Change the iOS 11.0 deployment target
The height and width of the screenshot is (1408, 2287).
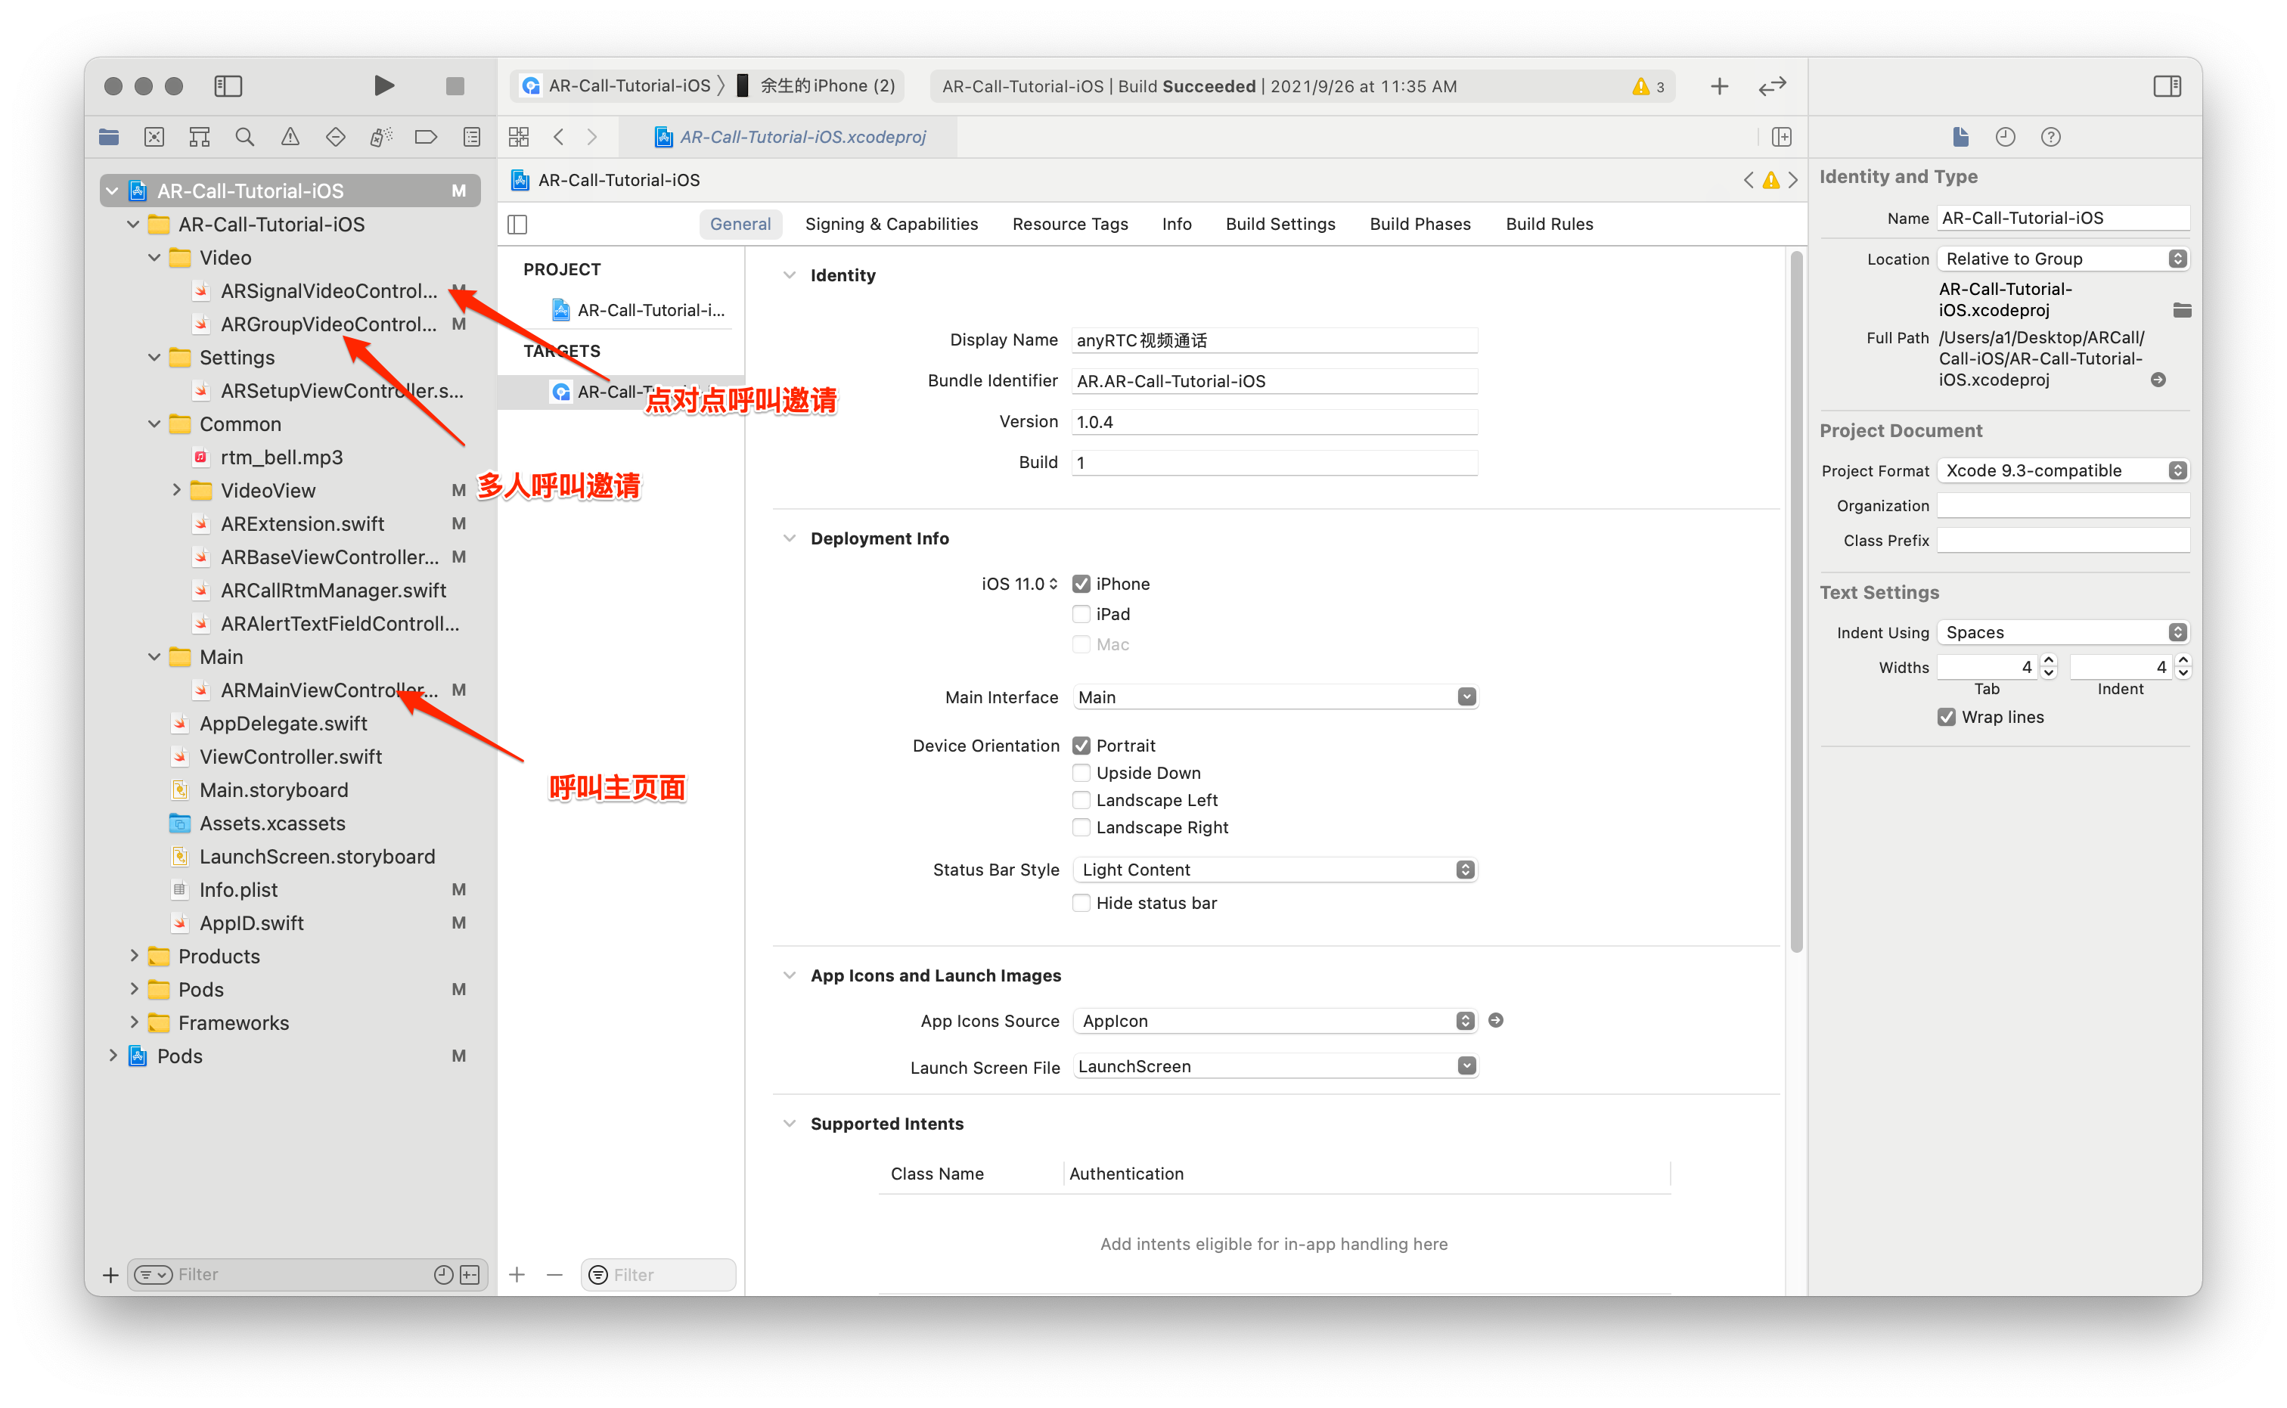(1019, 584)
